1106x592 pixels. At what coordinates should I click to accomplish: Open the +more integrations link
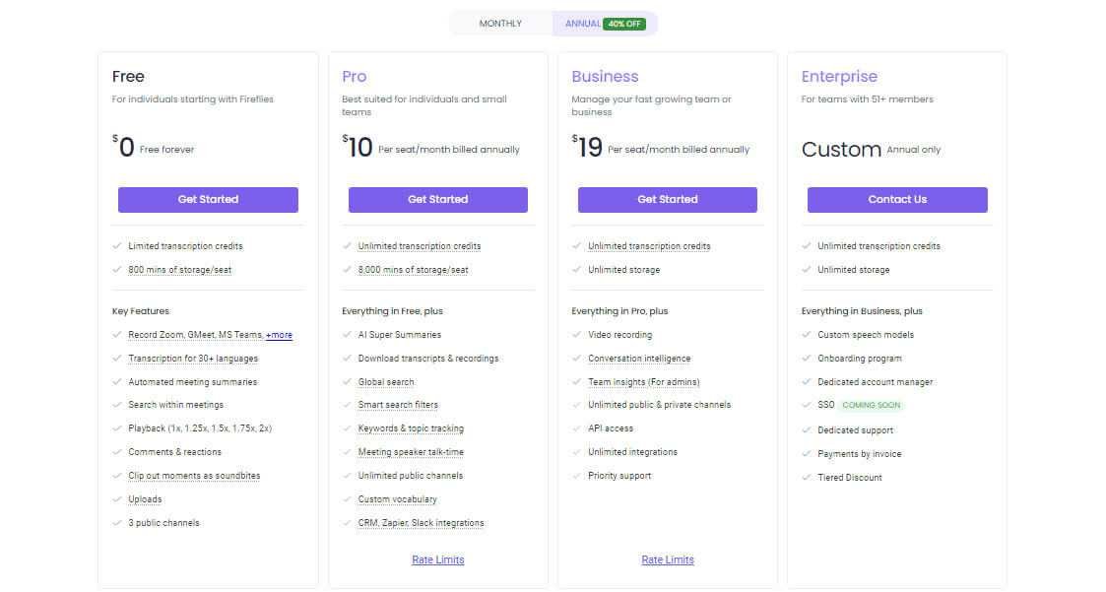click(x=279, y=335)
